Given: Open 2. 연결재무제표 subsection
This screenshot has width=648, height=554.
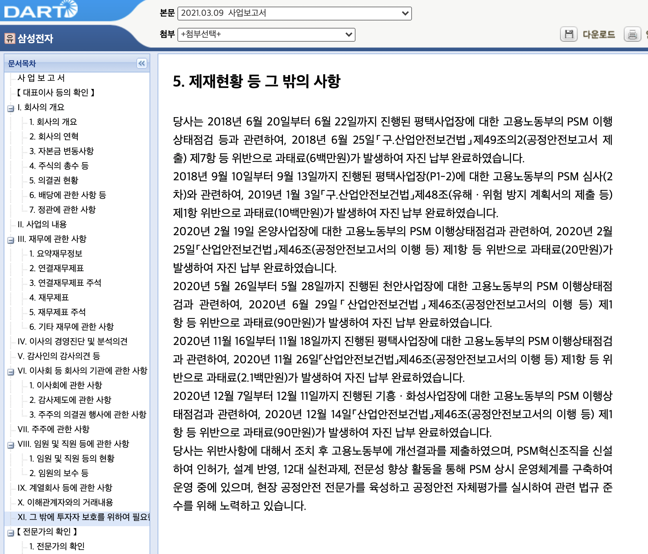Looking at the screenshot, I should 57,268.
